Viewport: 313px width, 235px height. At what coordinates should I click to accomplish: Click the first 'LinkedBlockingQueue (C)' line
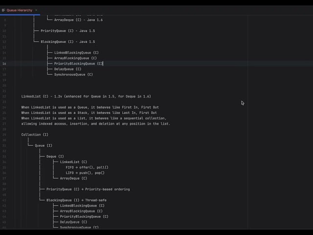pos(76,53)
